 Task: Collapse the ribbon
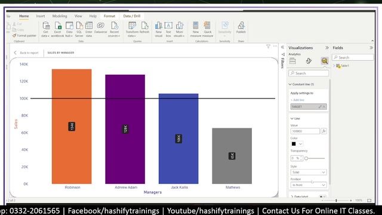pos(372,41)
